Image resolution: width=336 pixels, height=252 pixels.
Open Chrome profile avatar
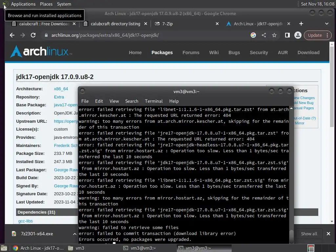coord(298,35)
